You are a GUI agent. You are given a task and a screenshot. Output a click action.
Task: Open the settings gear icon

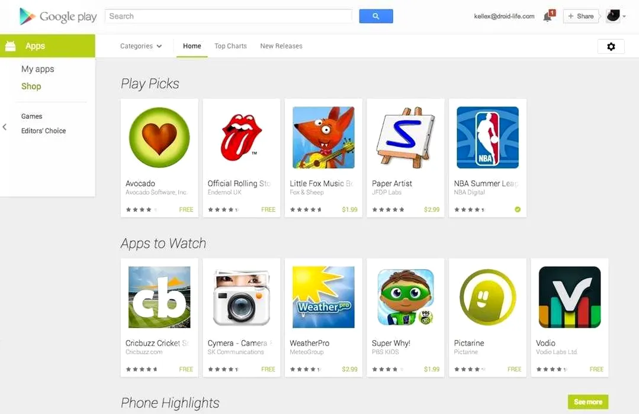click(x=611, y=46)
